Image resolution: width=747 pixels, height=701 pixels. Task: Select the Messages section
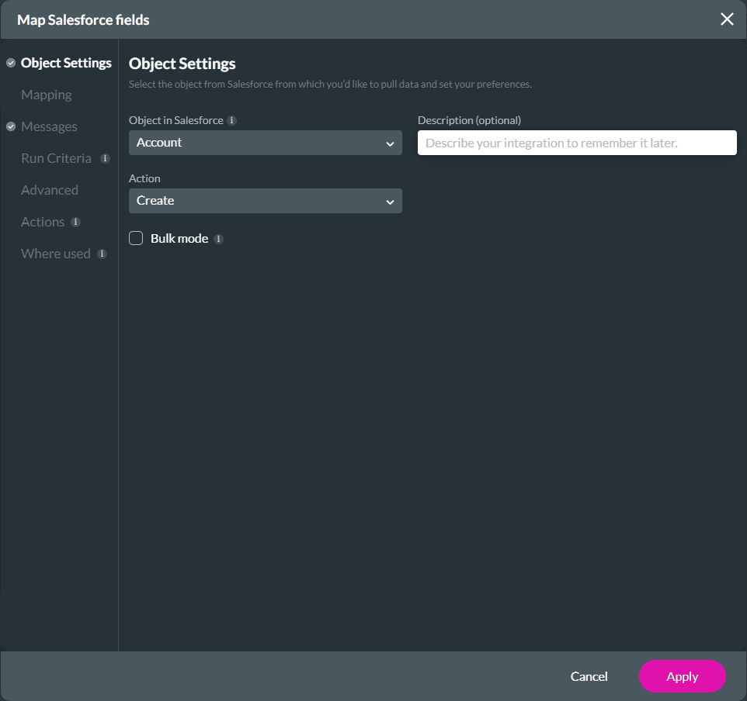coord(48,126)
